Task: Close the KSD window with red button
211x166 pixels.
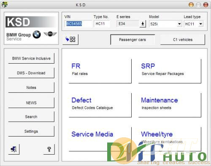Action: (206, 5)
